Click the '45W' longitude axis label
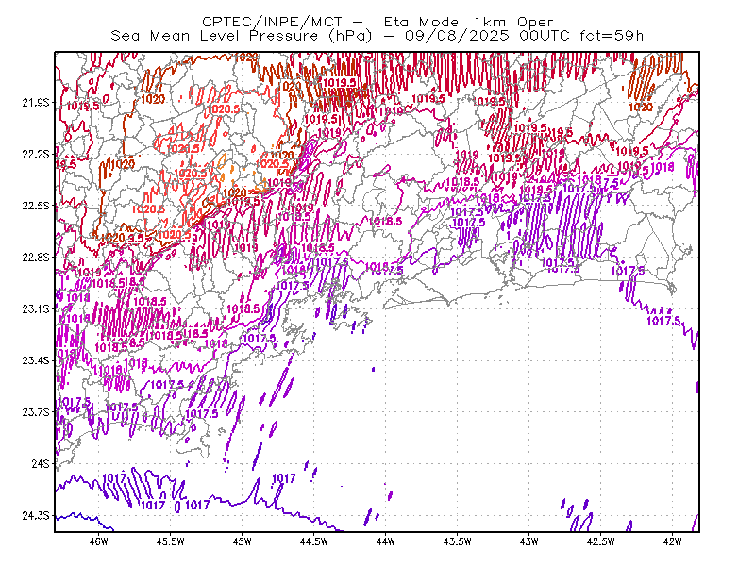Image resolution: width=755 pixels, height=583 pixels. [x=243, y=541]
